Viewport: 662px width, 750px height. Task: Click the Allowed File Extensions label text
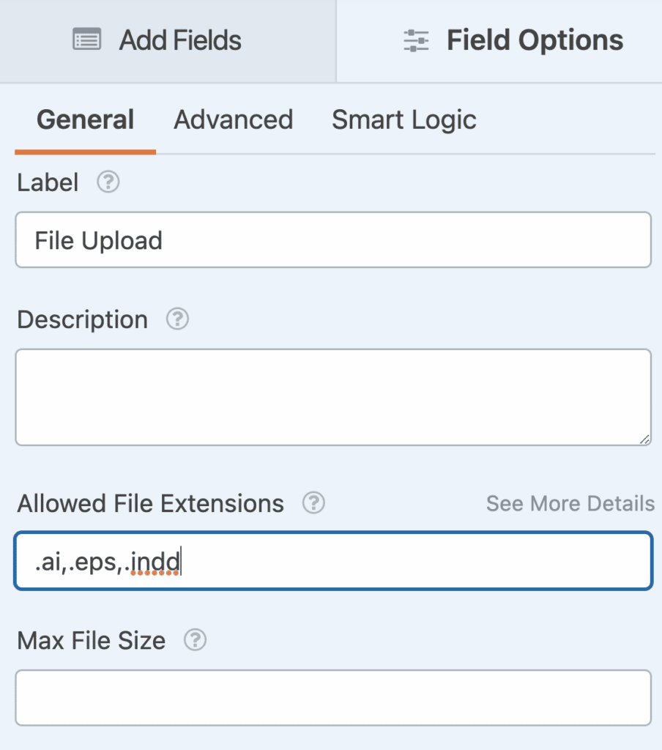149,503
